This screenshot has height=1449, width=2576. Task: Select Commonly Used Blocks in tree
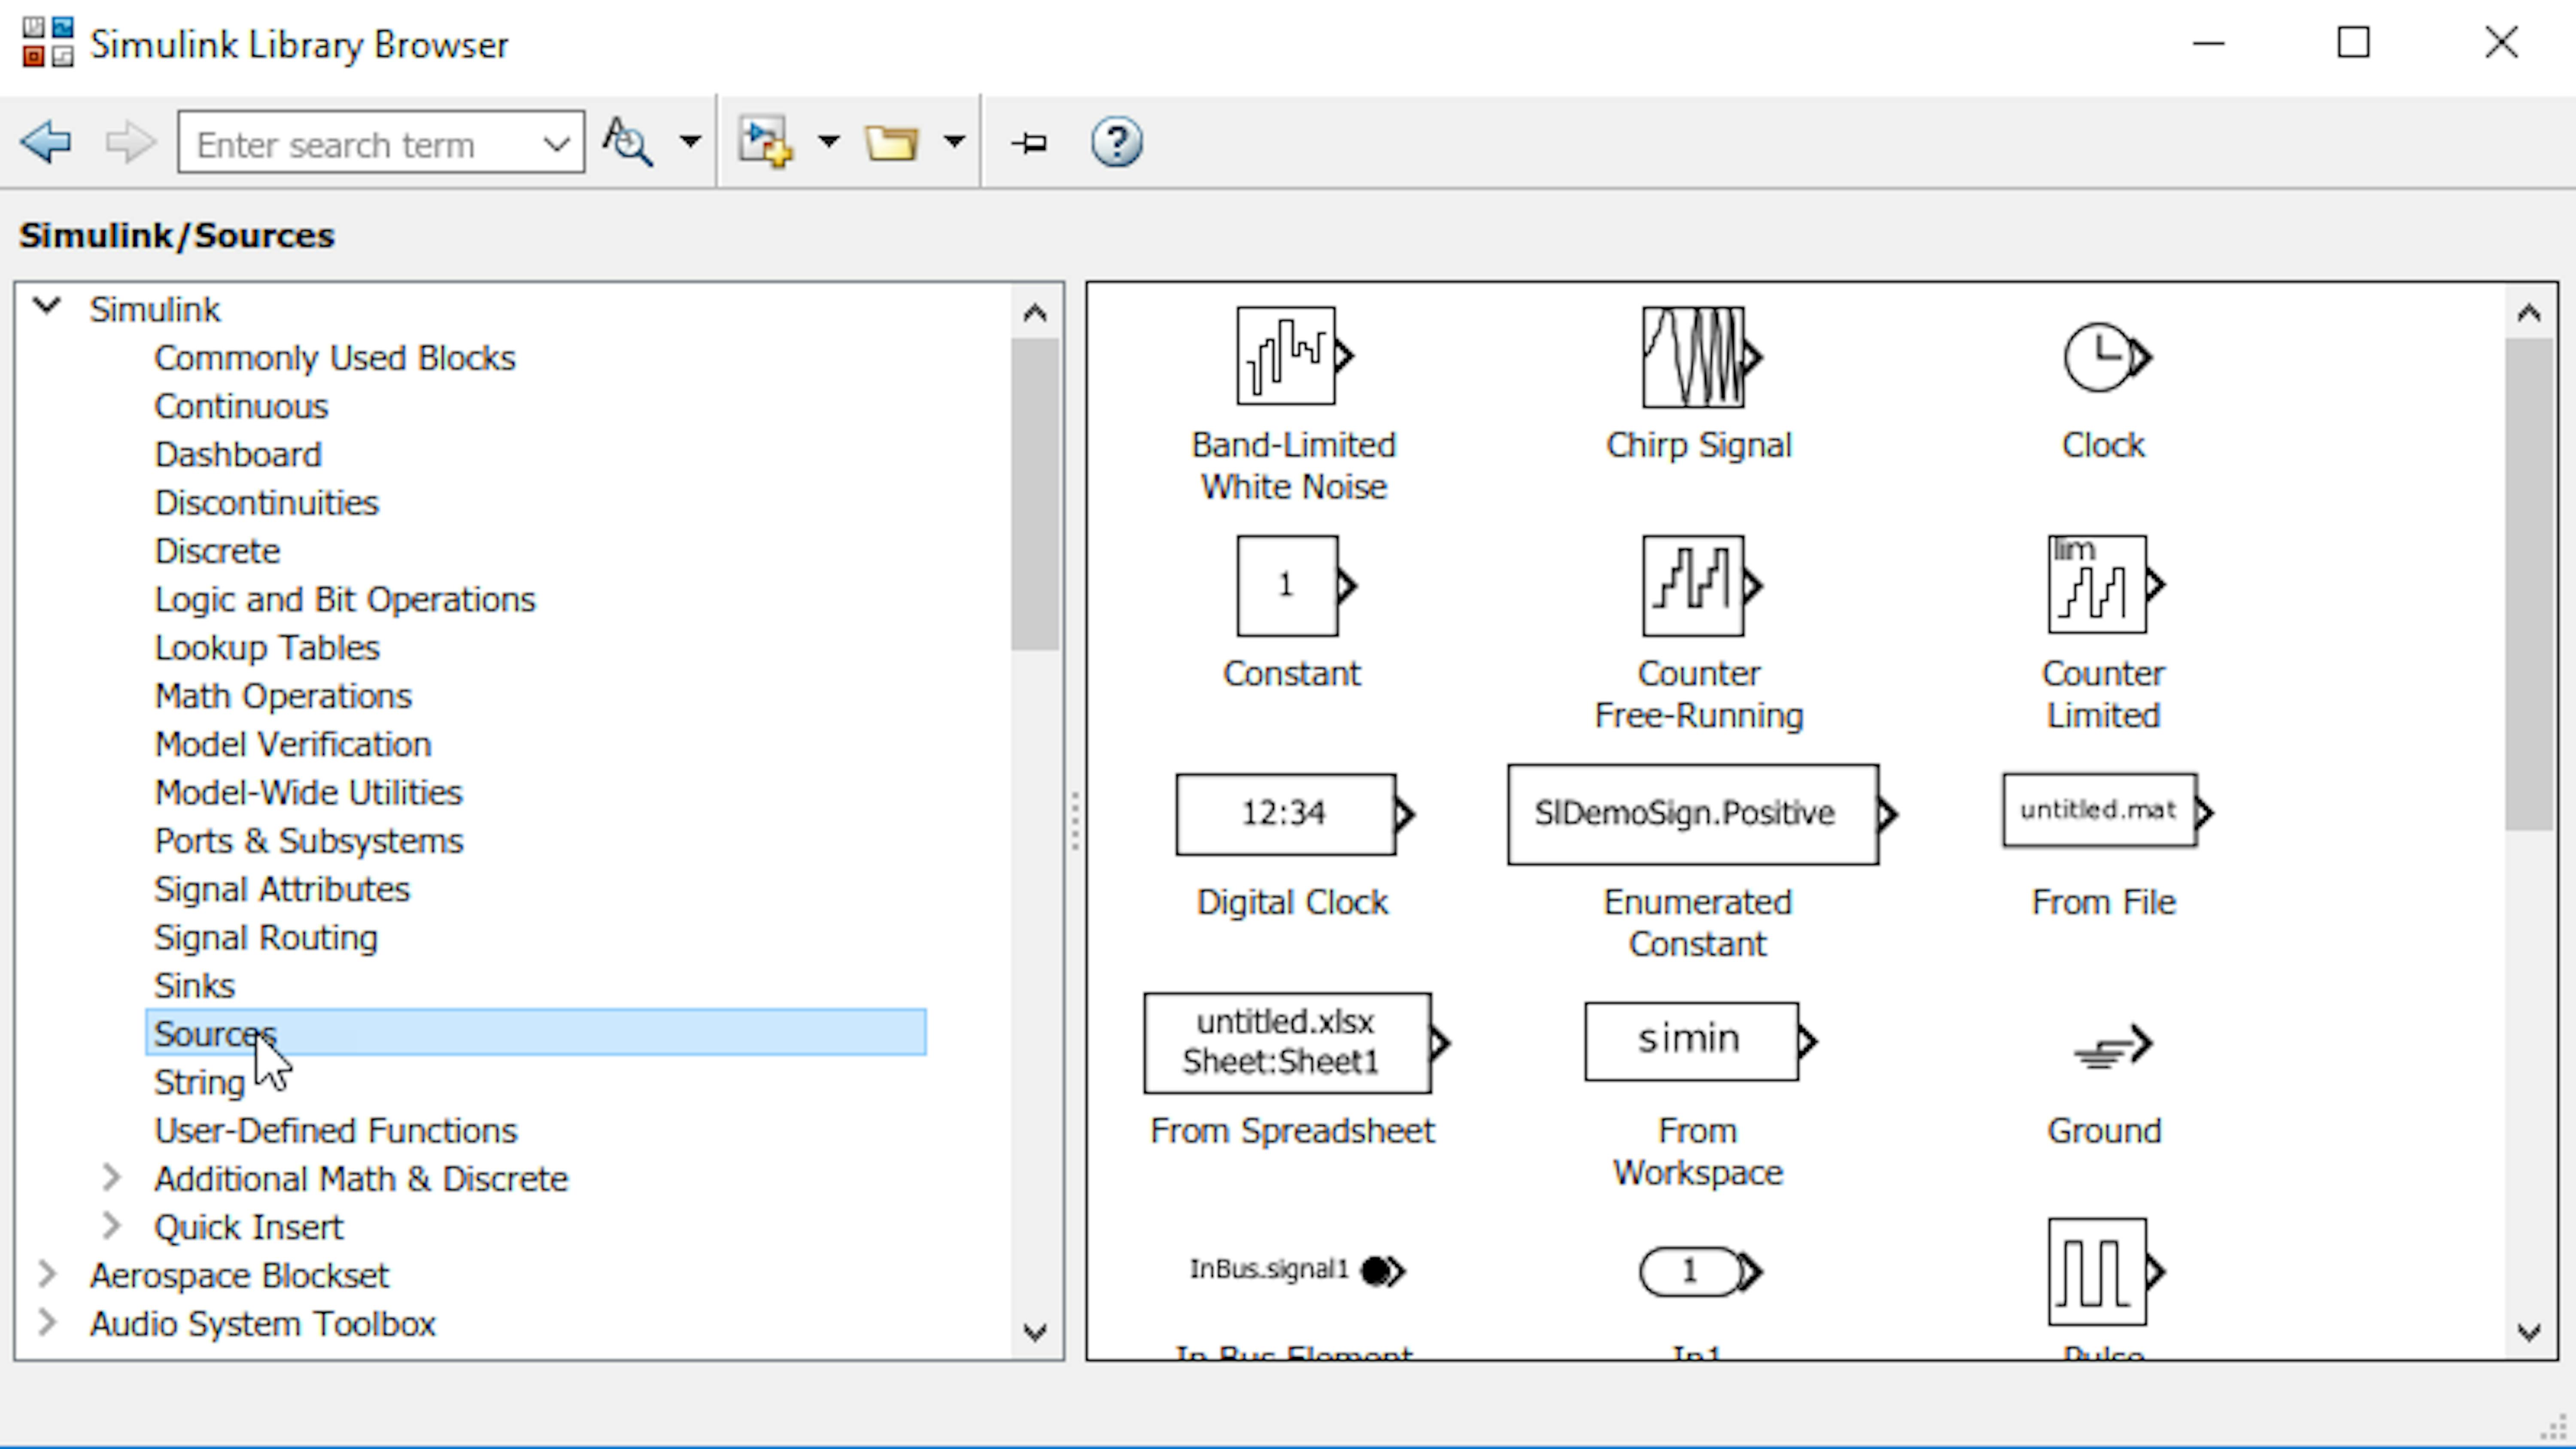point(335,358)
